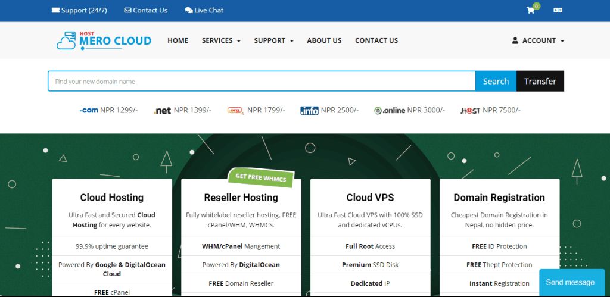
Task: Select the .org domain logo
Action: tap(236, 110)
